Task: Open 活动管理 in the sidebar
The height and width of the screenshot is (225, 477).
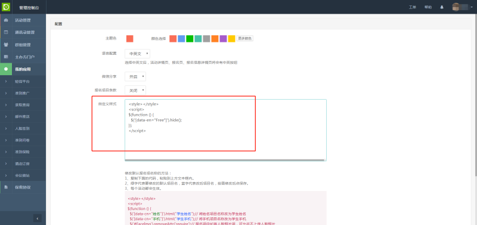Action: (23, 20)
